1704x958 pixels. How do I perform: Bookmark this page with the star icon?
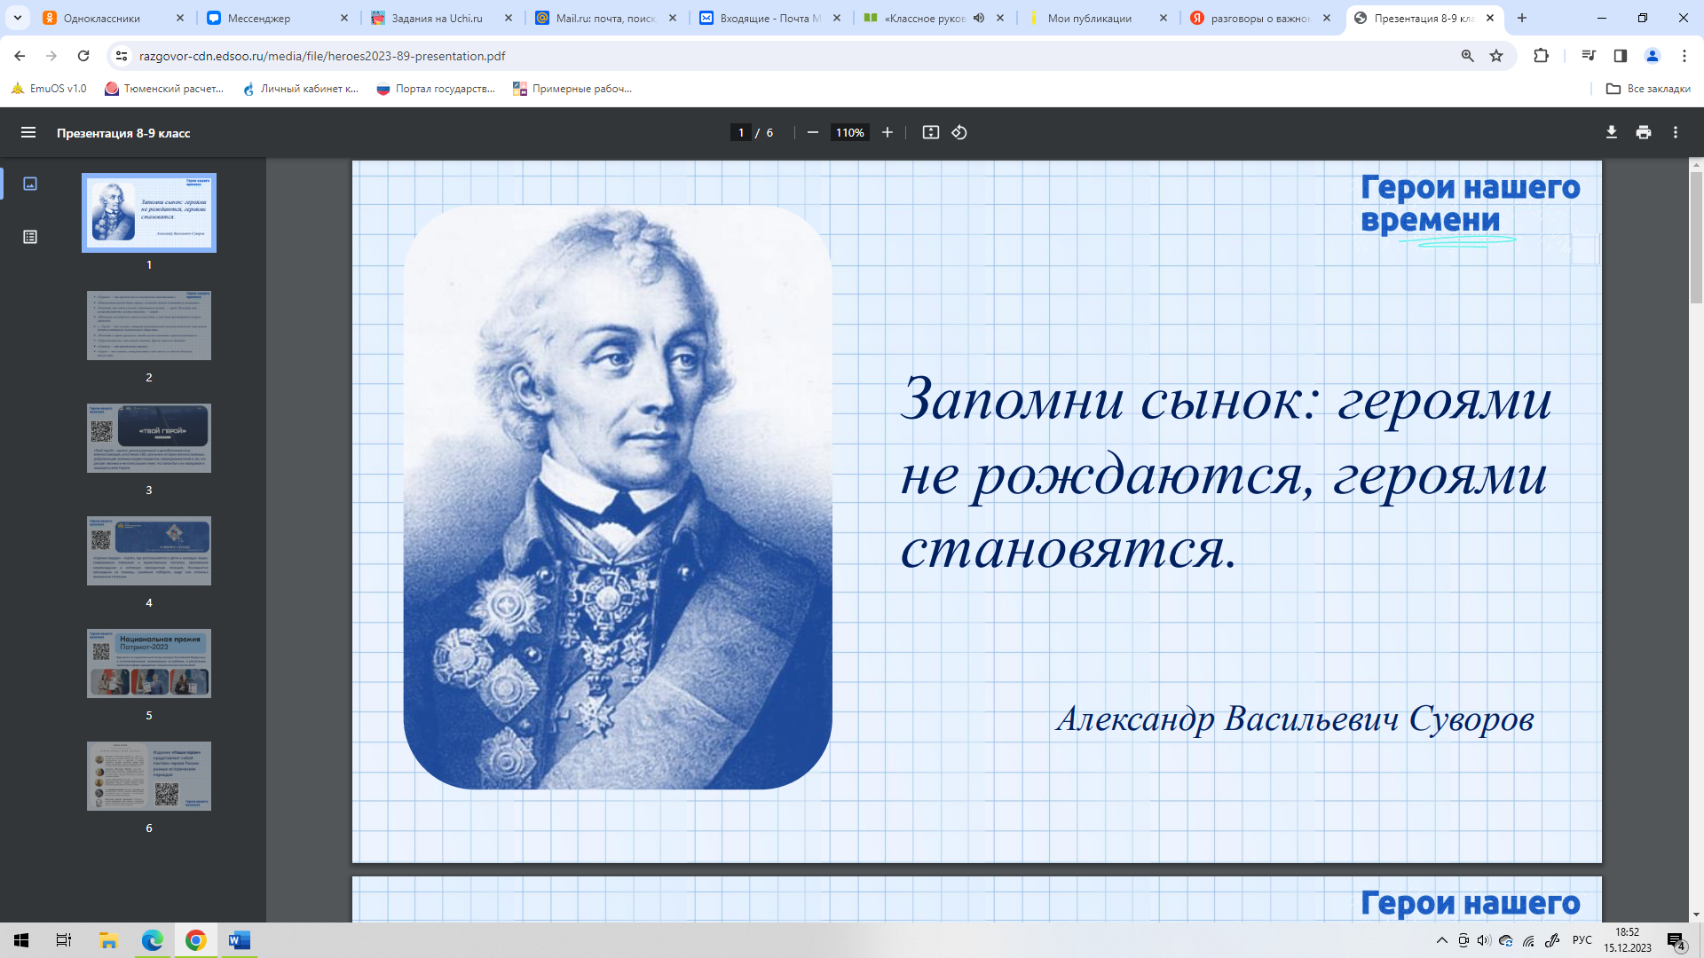(x=1496, y=56)
